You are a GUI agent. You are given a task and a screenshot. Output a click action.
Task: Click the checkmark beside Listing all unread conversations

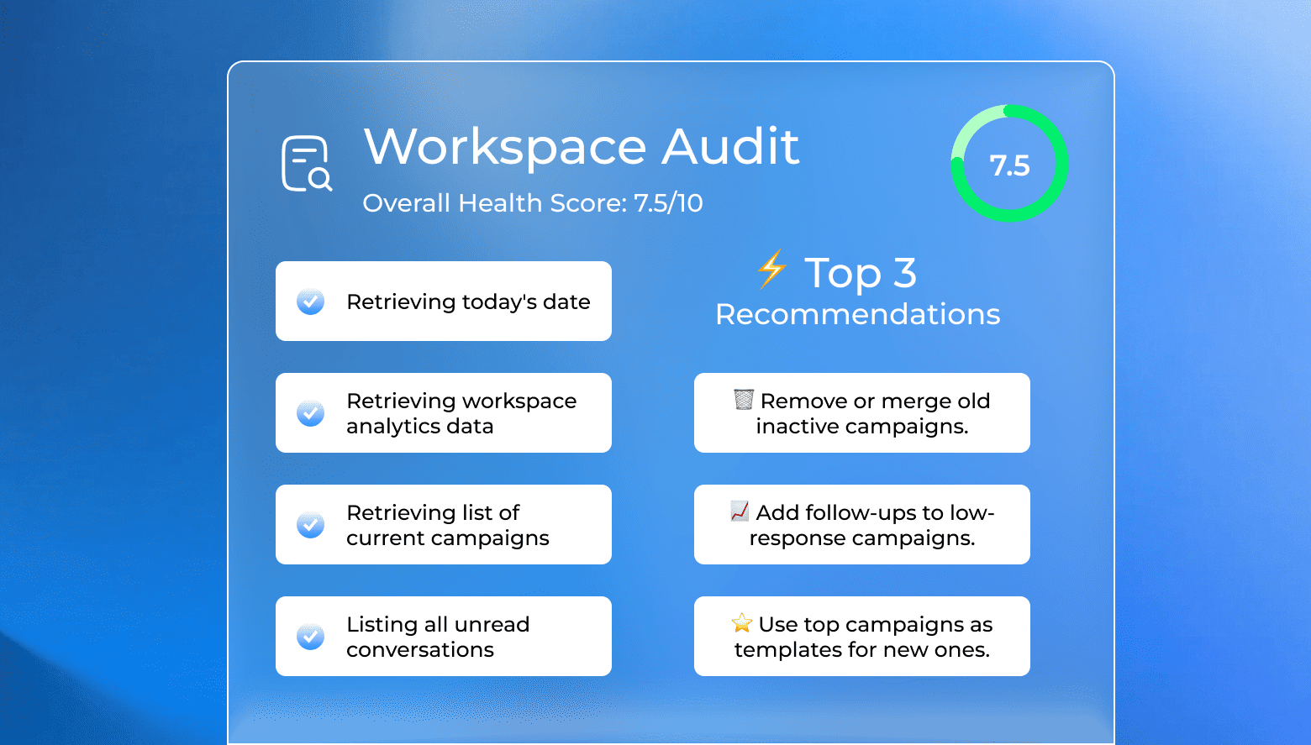point(311,637)
